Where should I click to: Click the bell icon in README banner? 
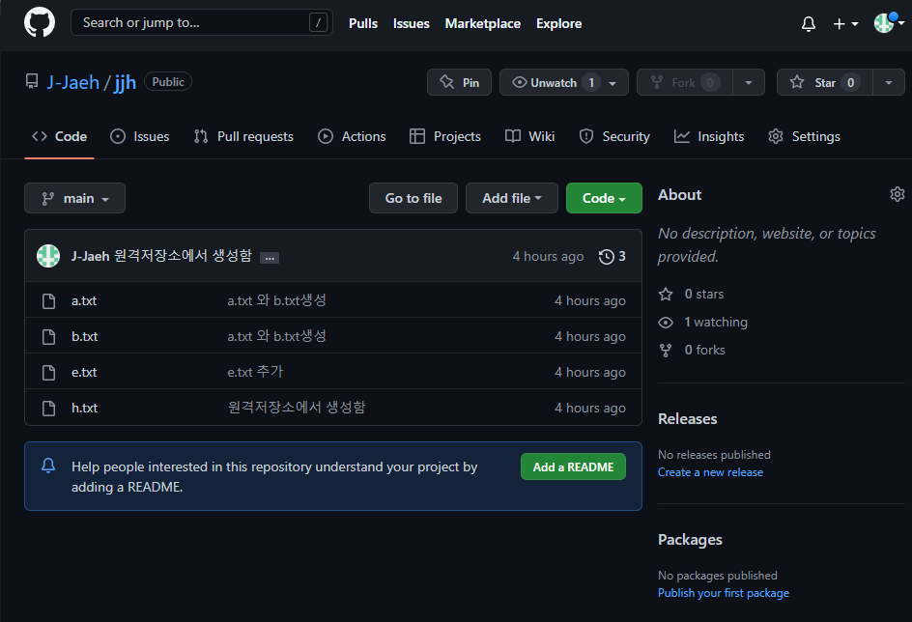[48, 465]
